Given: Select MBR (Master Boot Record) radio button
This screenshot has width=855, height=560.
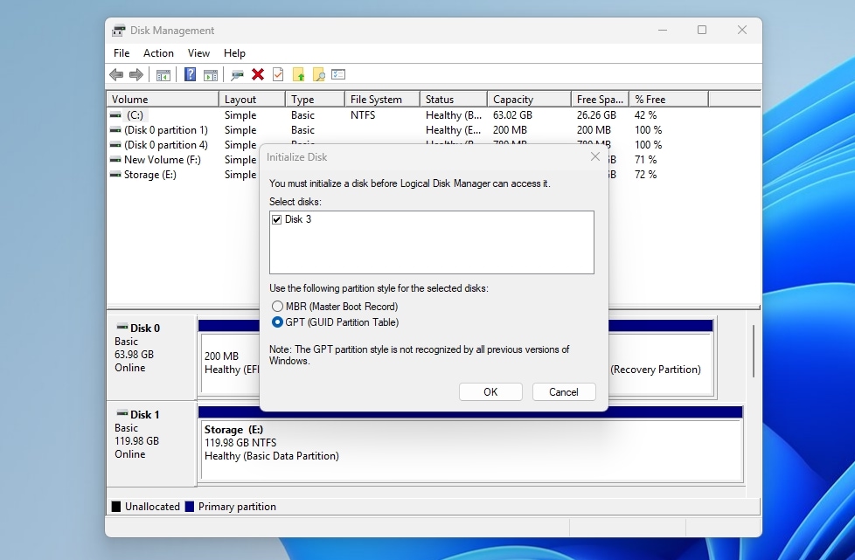Looking at the screenshot, I should (277, 306).
